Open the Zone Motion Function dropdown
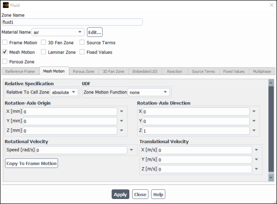 pyautogui.click(x=149, y=92)
